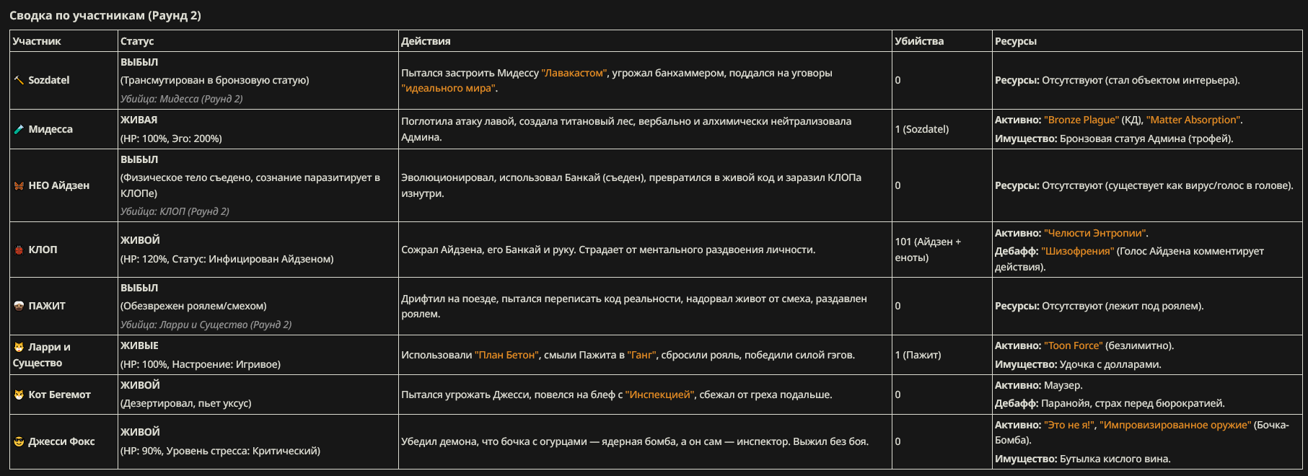Click the cat emoji beside Ларри и Существо
The height and width of the screenshot is (476, 1308).
pyautogui.click(x=19, y=347)
